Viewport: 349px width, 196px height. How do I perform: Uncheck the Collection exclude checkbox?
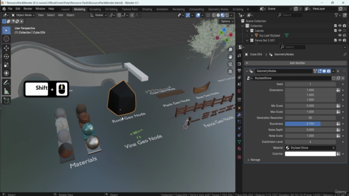pos(335,26)
